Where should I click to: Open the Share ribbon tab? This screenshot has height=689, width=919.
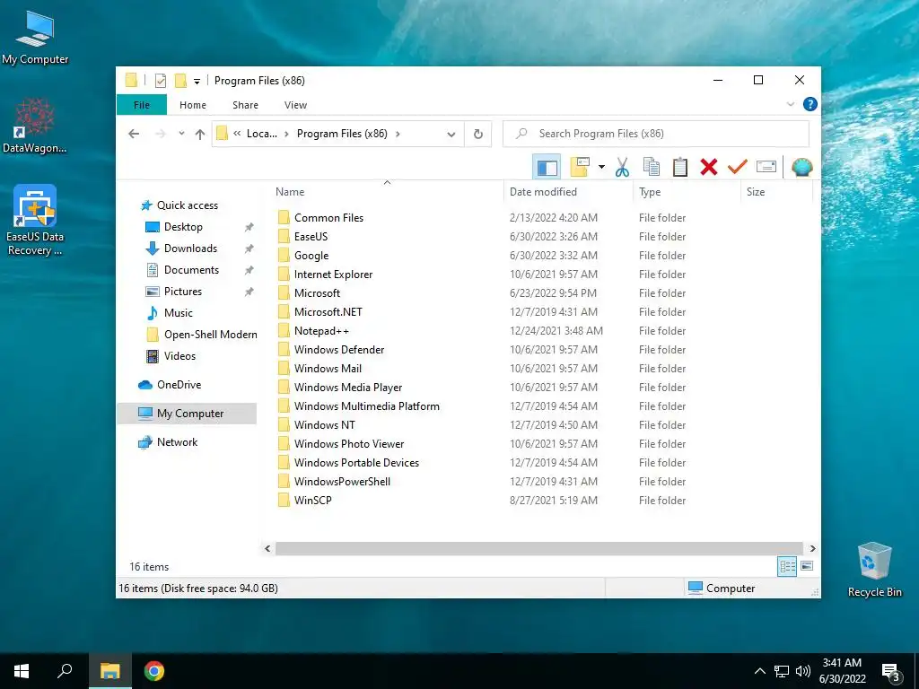[245, 105]
